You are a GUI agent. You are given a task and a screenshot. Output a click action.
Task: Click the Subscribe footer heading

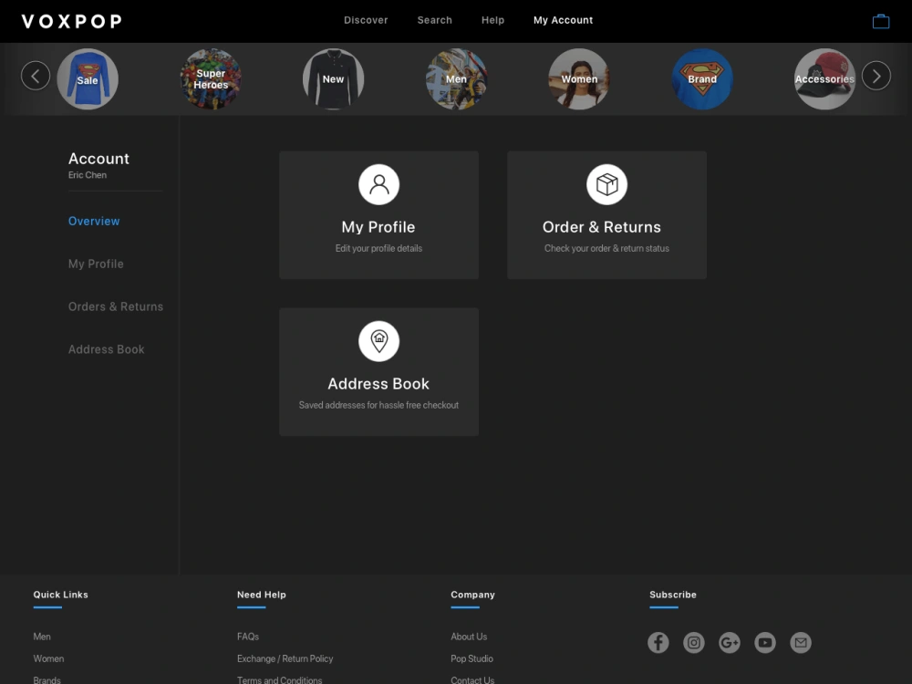tap(673, 595)
